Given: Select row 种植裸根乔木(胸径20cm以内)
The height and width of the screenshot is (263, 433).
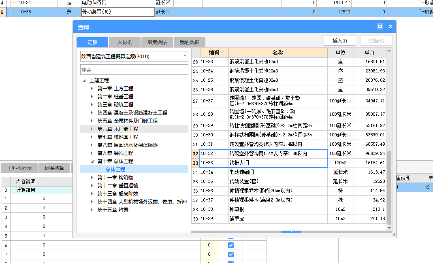Looking at the screenshot, I should [288, 191].
